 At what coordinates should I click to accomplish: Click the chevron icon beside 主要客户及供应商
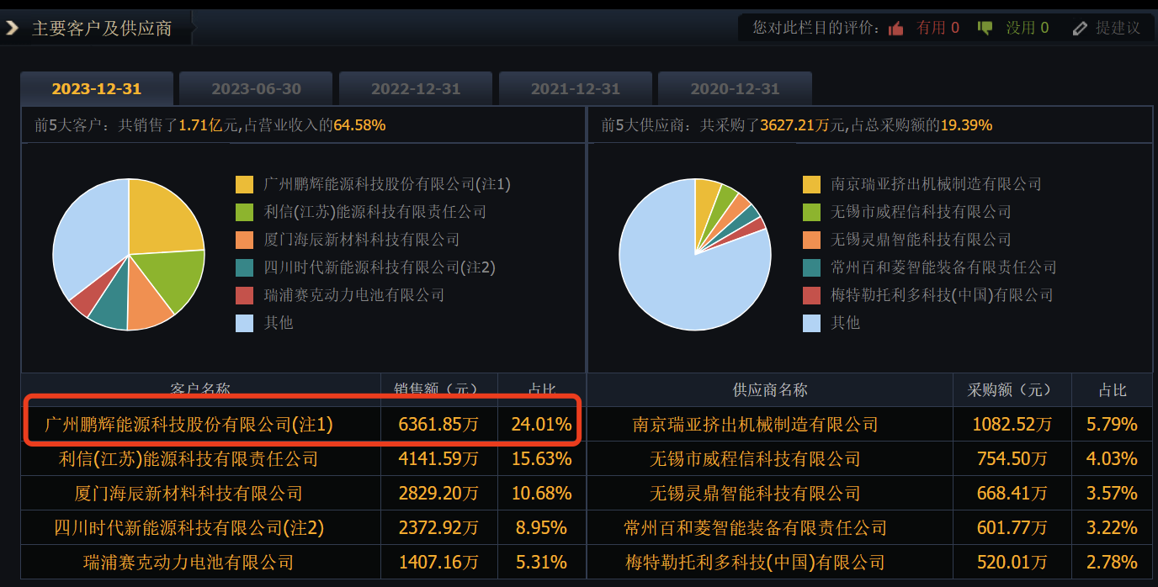(x=13, y=28)
